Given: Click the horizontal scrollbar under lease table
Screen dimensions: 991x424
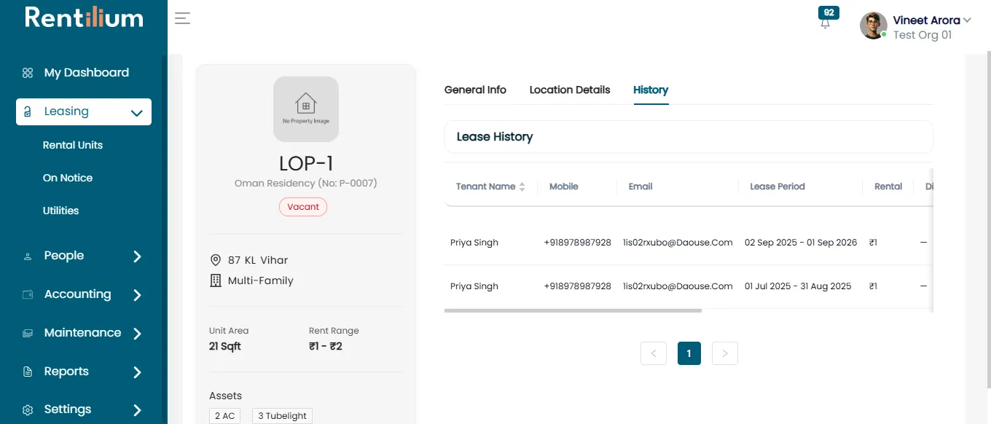Looking at the screenshot, I should click(573, 310).
